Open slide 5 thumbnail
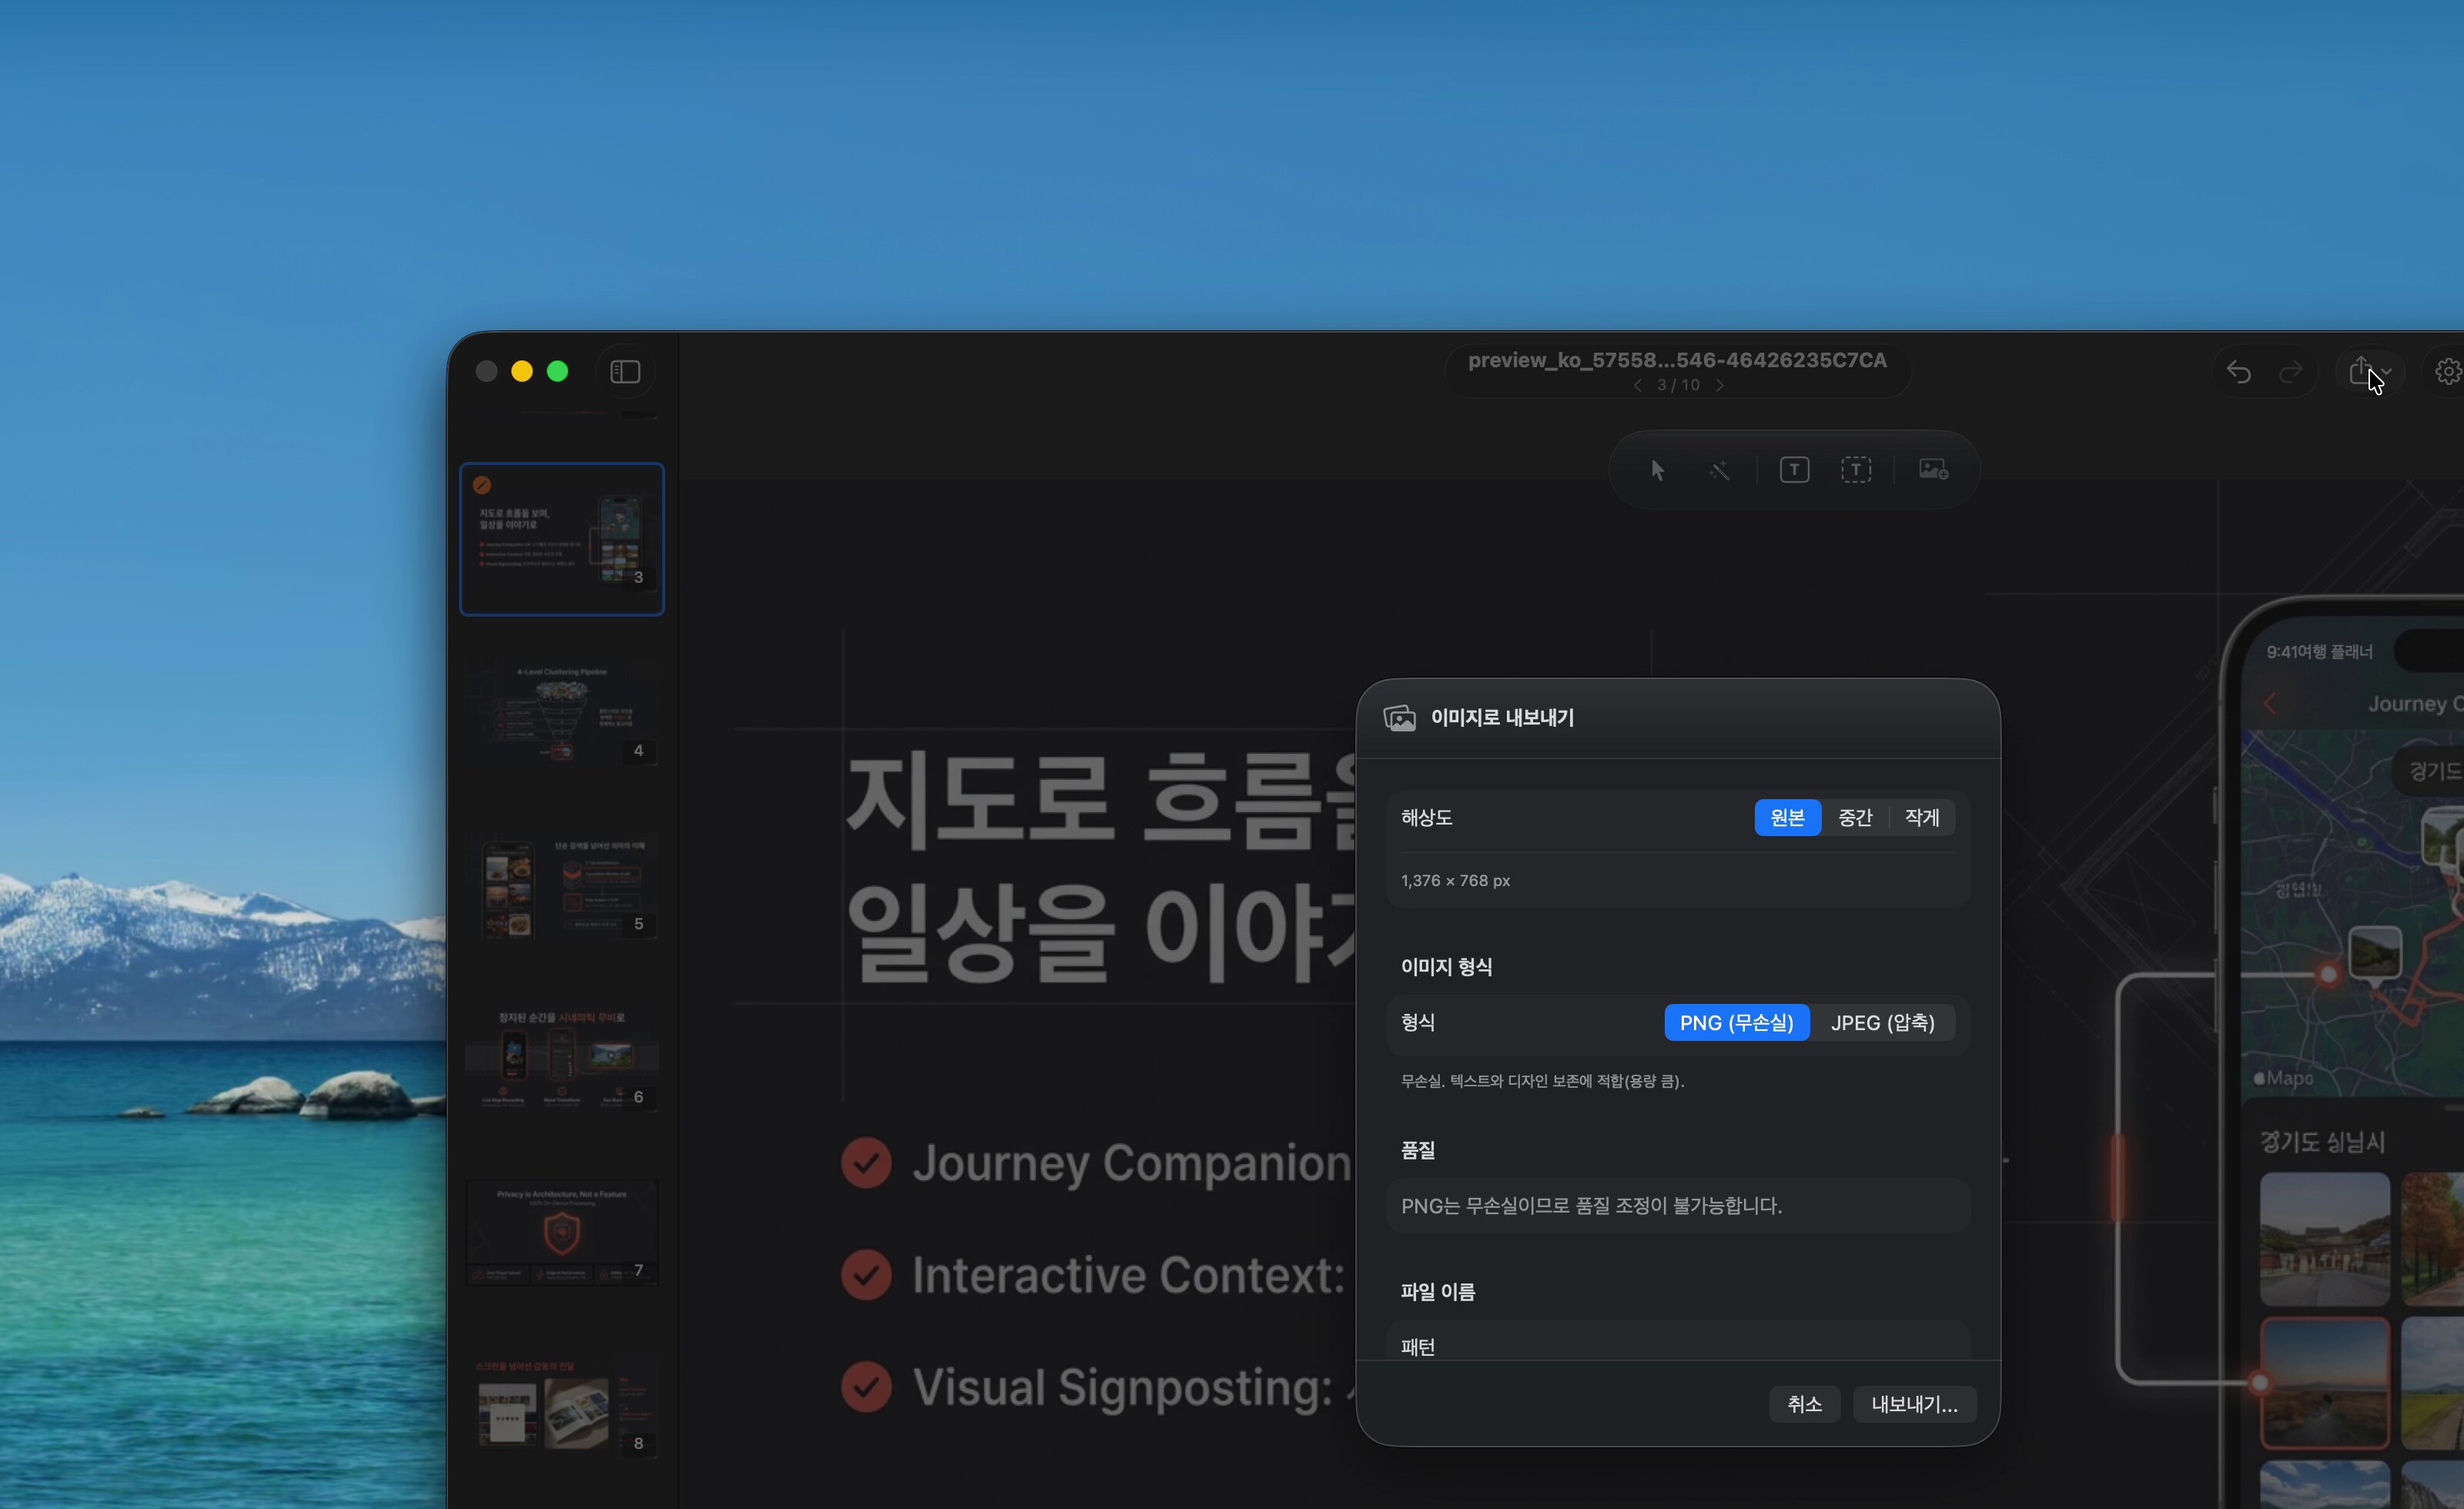The height and width of the screenshot is (1509, 2464). (x=562, y=886)
